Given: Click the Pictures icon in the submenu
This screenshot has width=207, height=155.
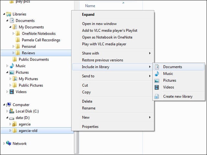Looking at the screenshot, I should click(157, 80).
